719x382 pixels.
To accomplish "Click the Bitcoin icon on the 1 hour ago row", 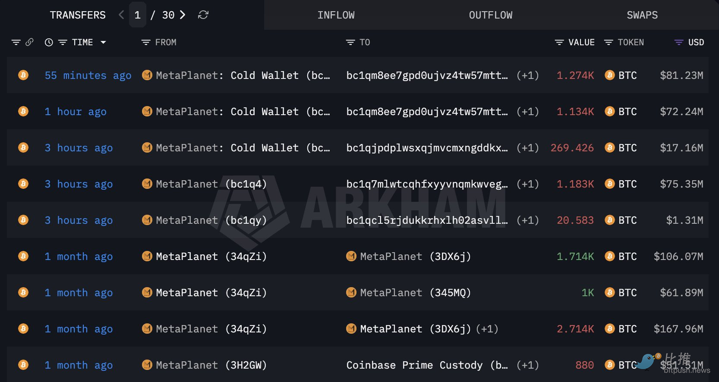I will (23, 111).
